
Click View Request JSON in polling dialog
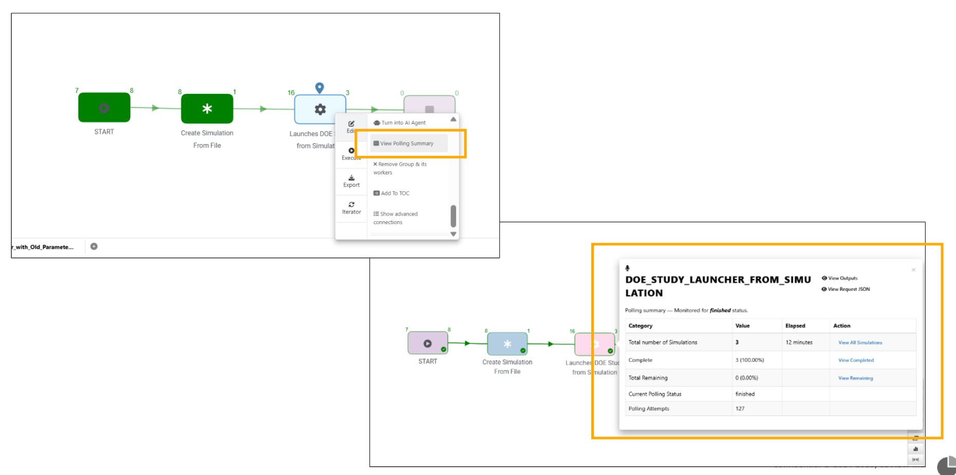coord(846,289)
